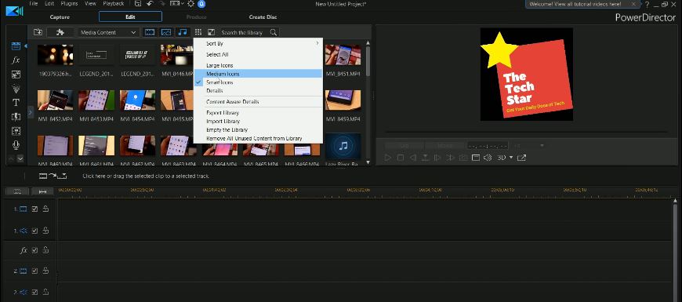Image resolution: width=682 pixels, height=302 pixels.
Task: Open the Playback menu
Action: pyautogui.click(x=114, y=4)
